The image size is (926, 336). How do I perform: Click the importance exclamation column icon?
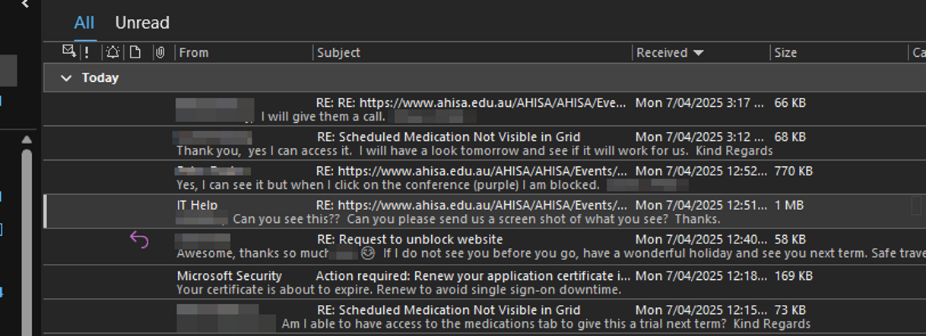point(87,52)
